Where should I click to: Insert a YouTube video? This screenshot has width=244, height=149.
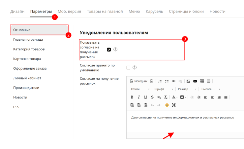(195, 81)
